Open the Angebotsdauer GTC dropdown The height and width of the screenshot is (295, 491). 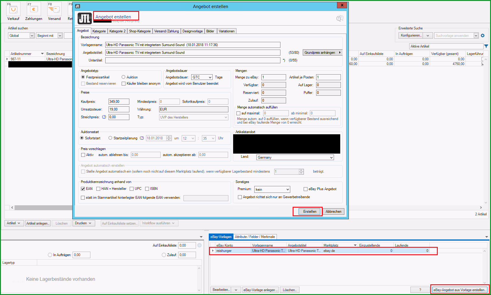202,77
